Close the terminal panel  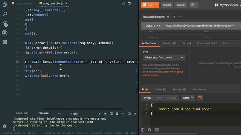(x=135, y=114)
